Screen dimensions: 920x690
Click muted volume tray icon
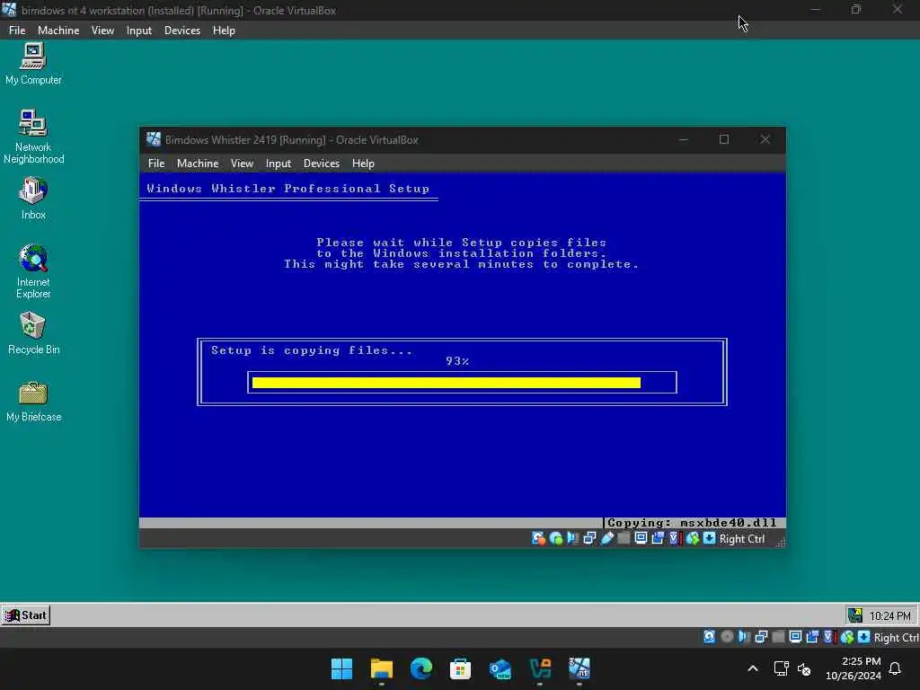(x=804, y=668)
